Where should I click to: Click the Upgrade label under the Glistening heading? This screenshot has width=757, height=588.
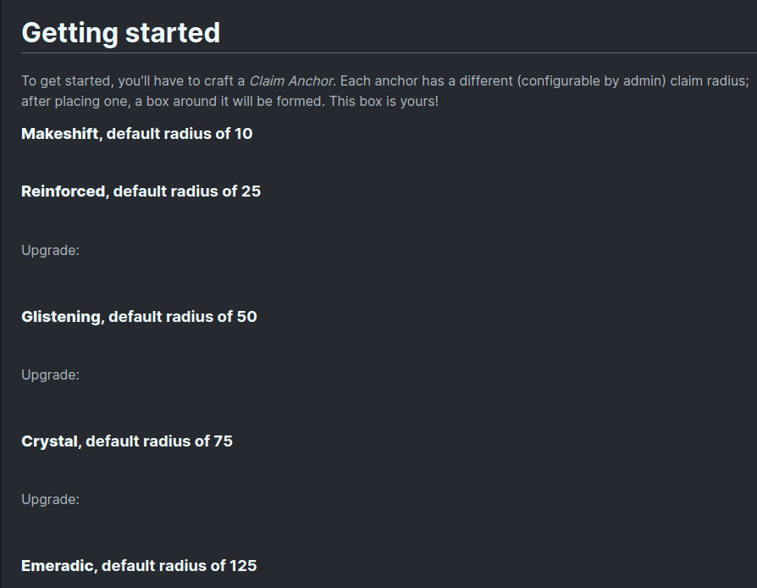coord(50,375)
